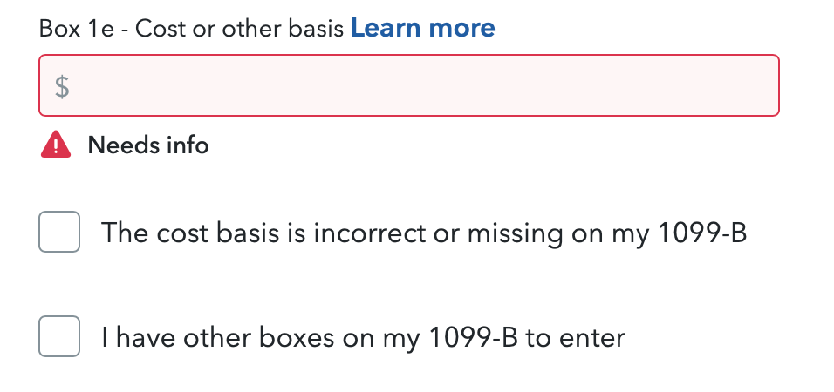Image resolution: width=834 pixels, height=392 pixels.
Task: Tick the other boxes on my 1099-B checkbox
Action: [x=59, y=336]
